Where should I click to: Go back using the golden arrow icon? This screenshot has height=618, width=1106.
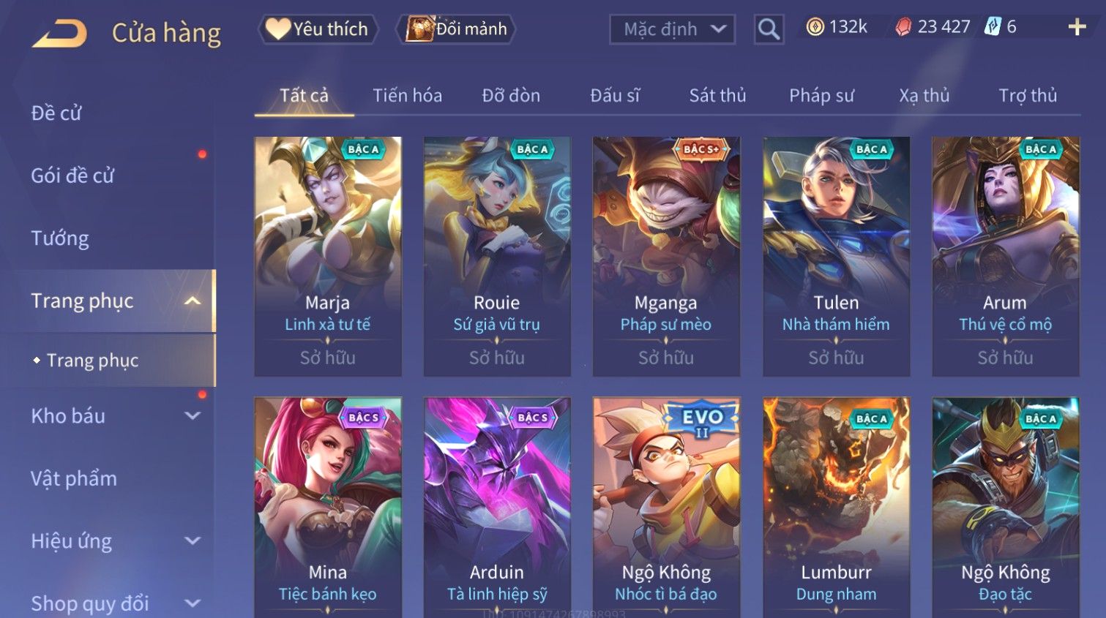click(x=59, y=33)
